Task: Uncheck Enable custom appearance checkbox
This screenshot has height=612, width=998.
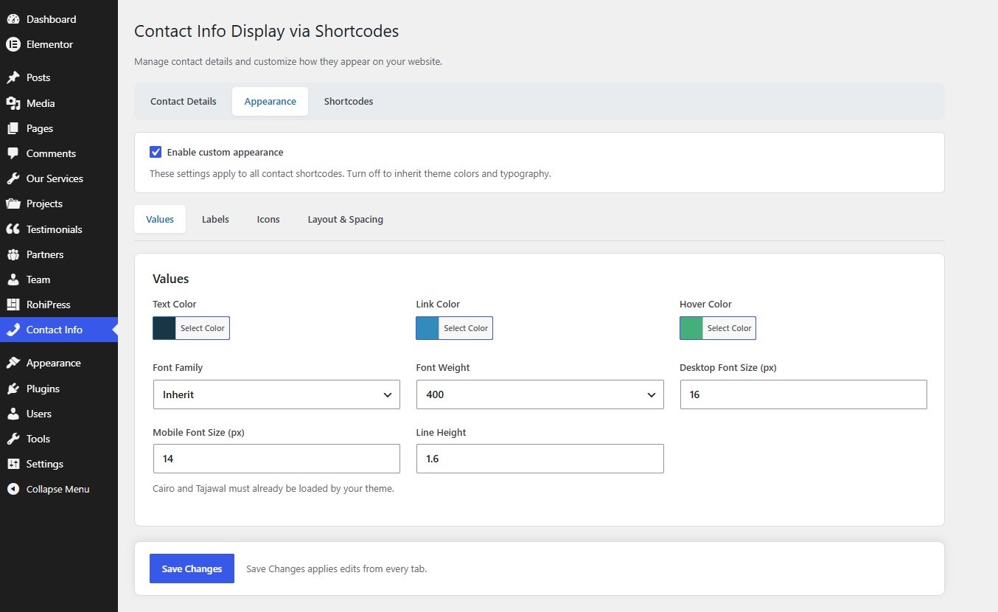Action: 156,152
